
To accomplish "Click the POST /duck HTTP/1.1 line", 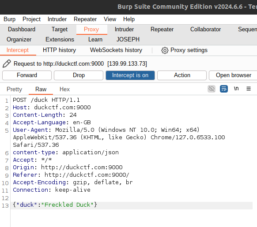I will pyautogui.click(x=46, y=100).
